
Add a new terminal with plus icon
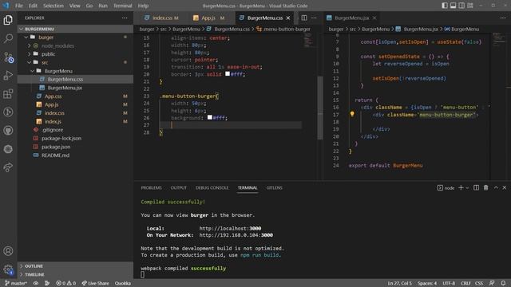461,188
